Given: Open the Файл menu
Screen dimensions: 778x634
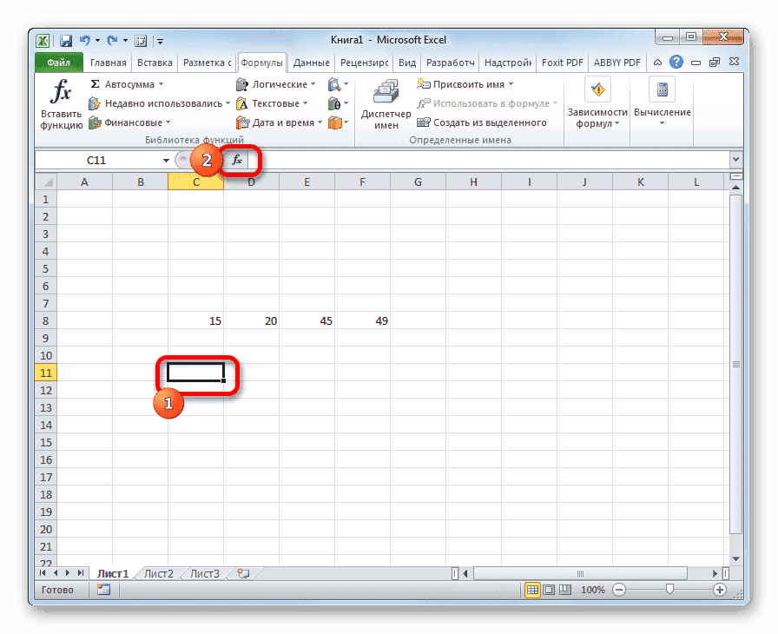Looking at the screenshot, I should coord(57,62).
